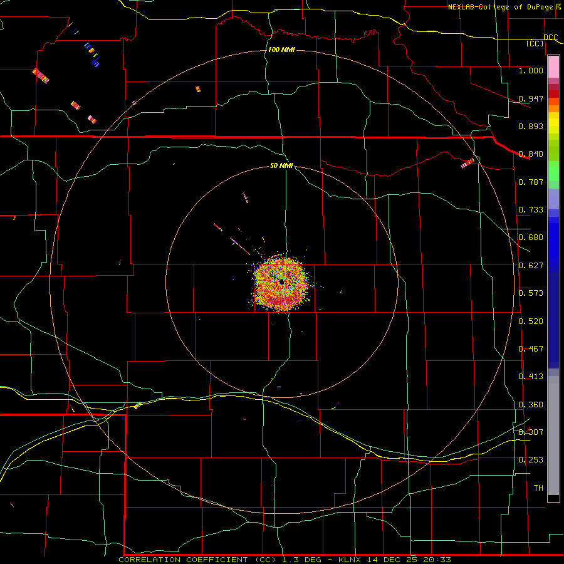Click the pink segment of the color bar

(x=553, y=67)
